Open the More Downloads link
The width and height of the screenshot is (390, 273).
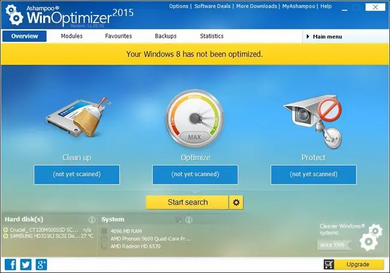click(x=256, y=6)
